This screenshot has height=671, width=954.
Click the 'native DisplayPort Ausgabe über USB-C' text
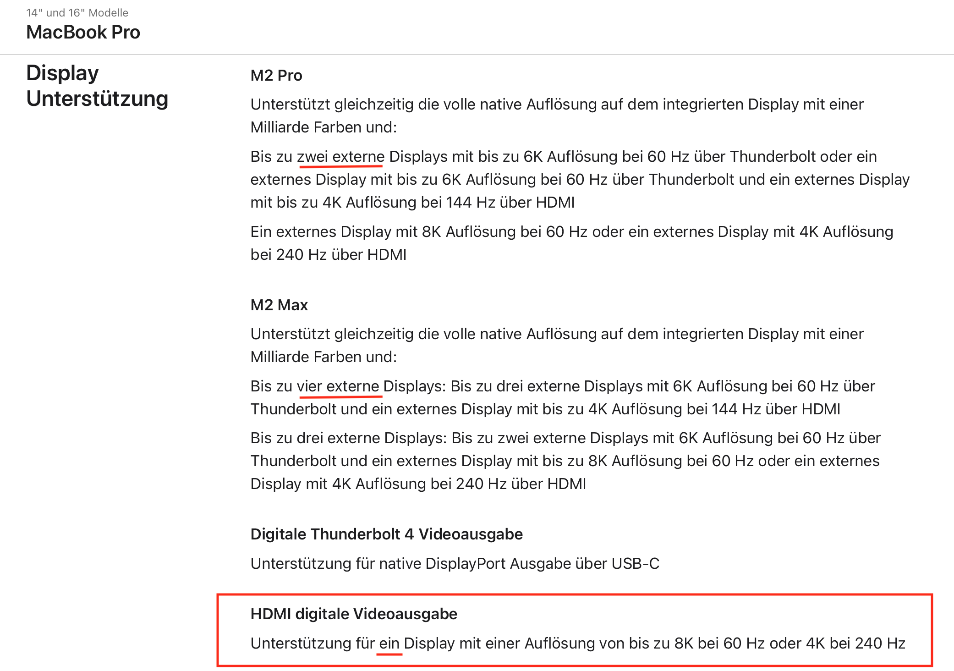pos(519,563)
